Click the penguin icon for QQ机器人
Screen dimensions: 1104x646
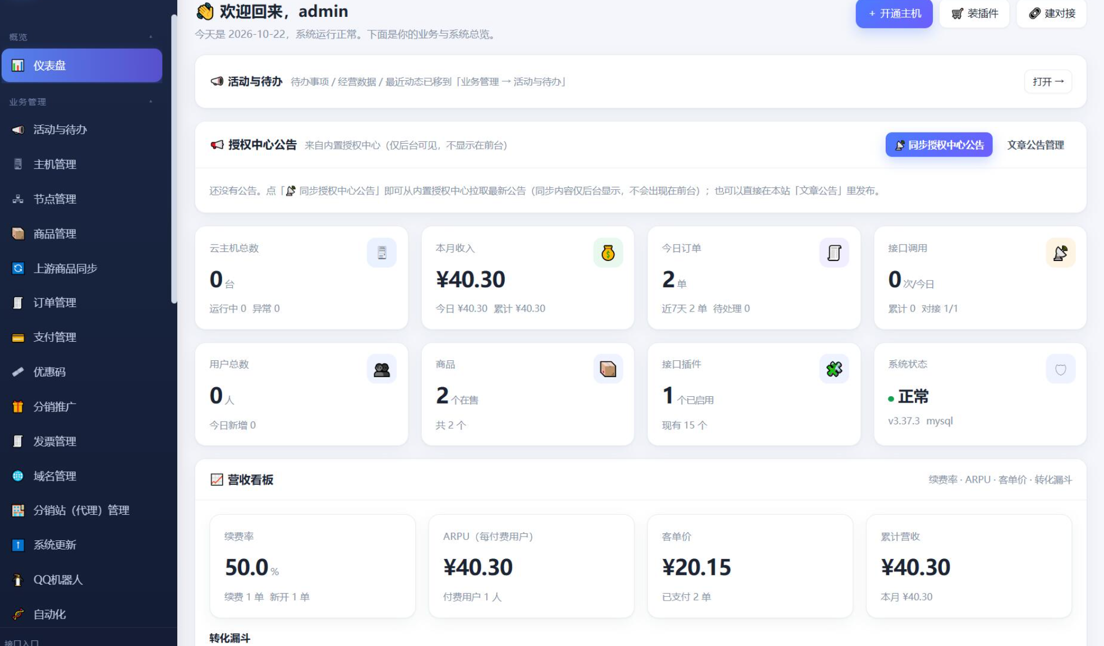pos(18,580)
